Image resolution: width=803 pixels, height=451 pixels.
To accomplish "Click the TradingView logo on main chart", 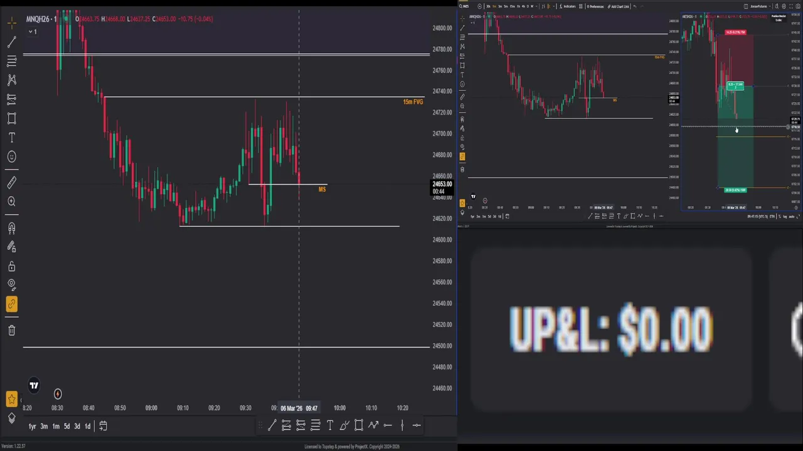I will pos(34,386).
